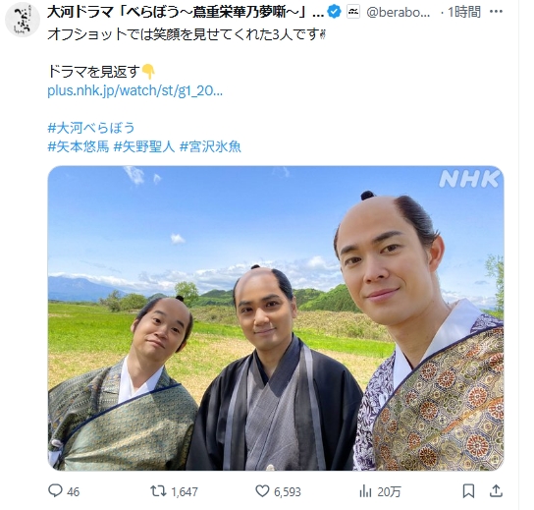
Task: Open hashtag #大河べらぼう
Action: tap(91, 128)
